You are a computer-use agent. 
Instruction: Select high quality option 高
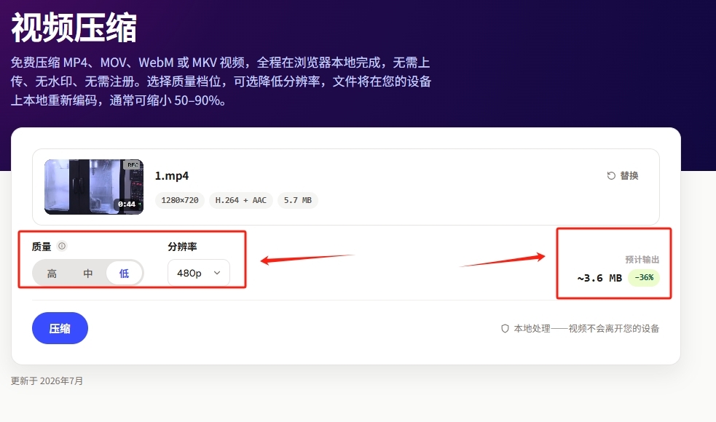tap(52, 274)
